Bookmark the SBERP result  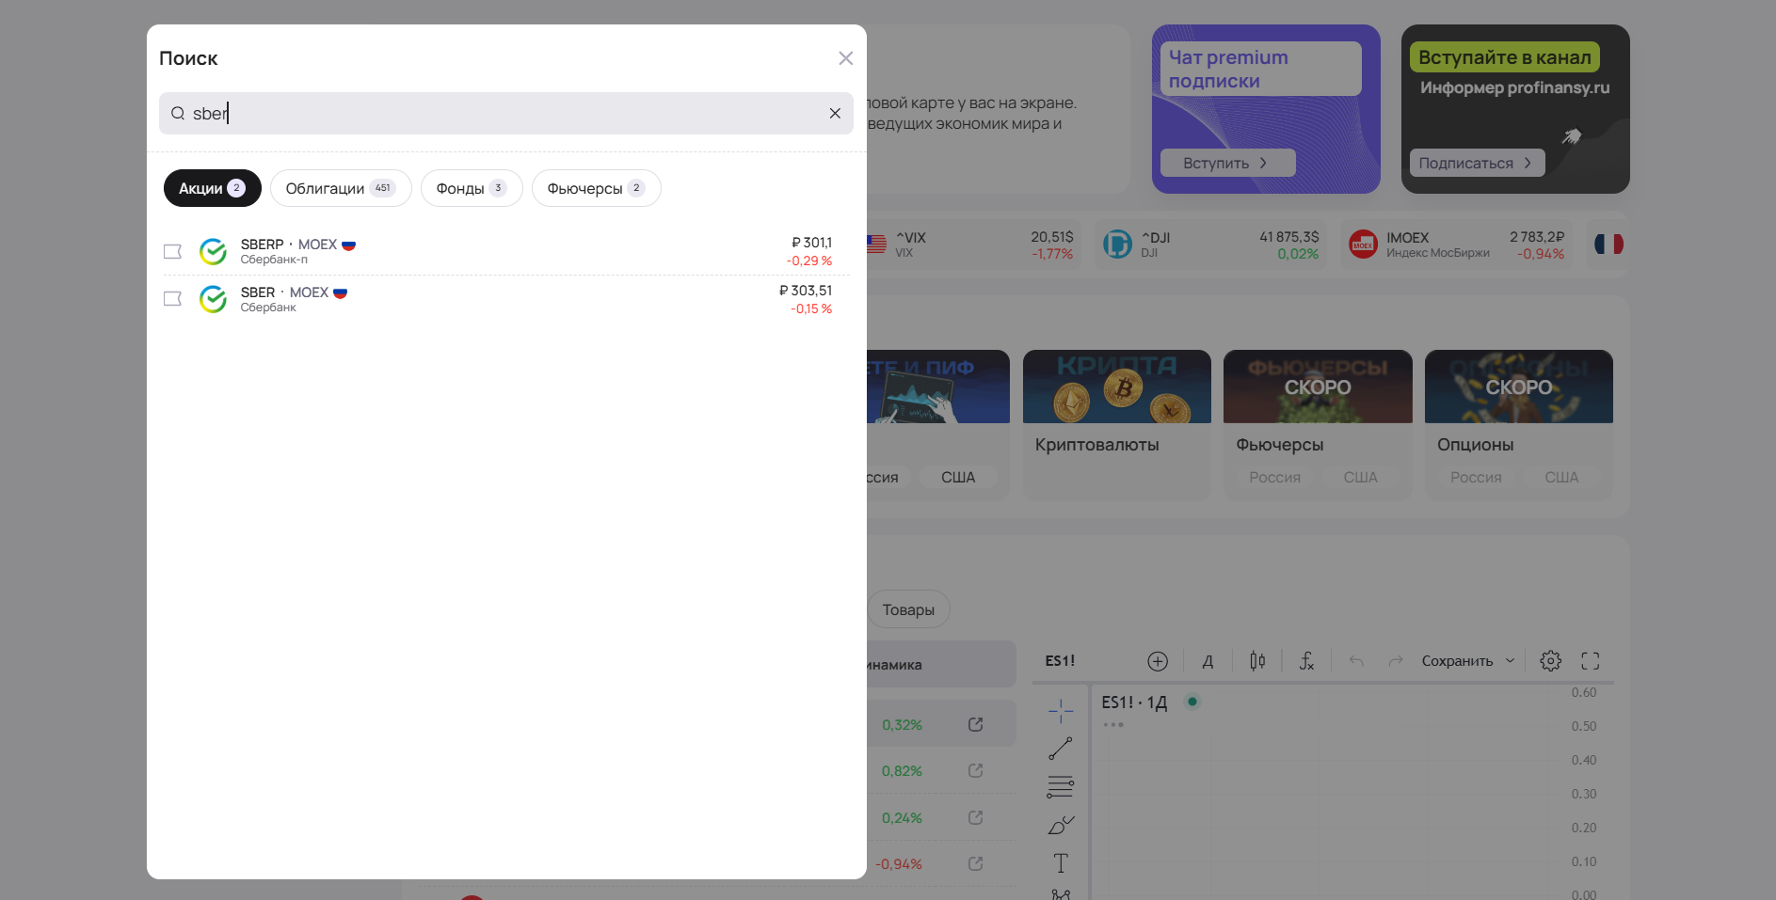[172, 251]
